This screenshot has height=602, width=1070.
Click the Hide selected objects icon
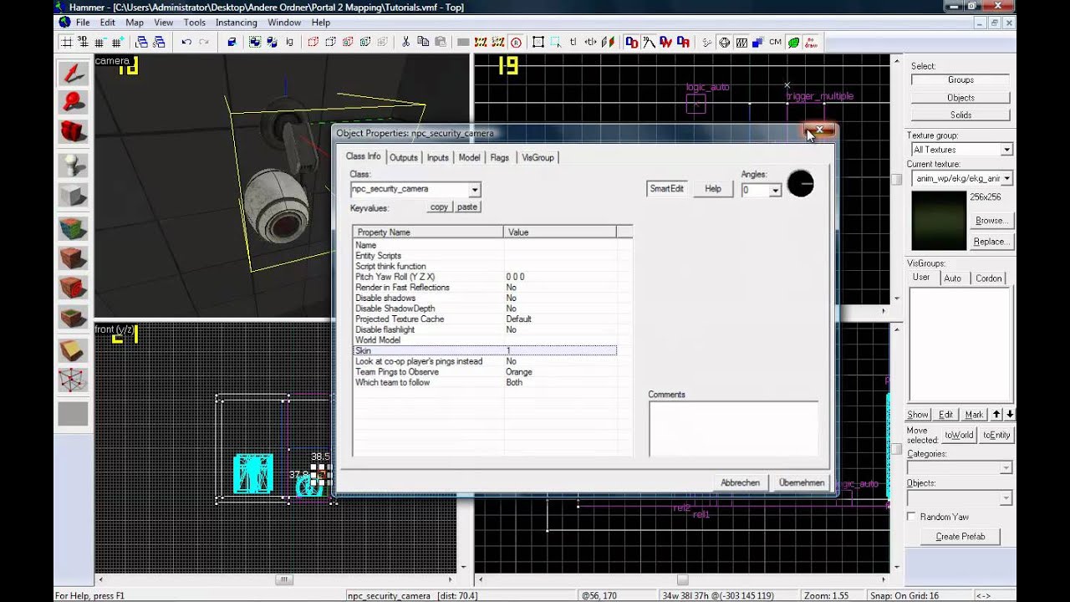coord(313,42)
